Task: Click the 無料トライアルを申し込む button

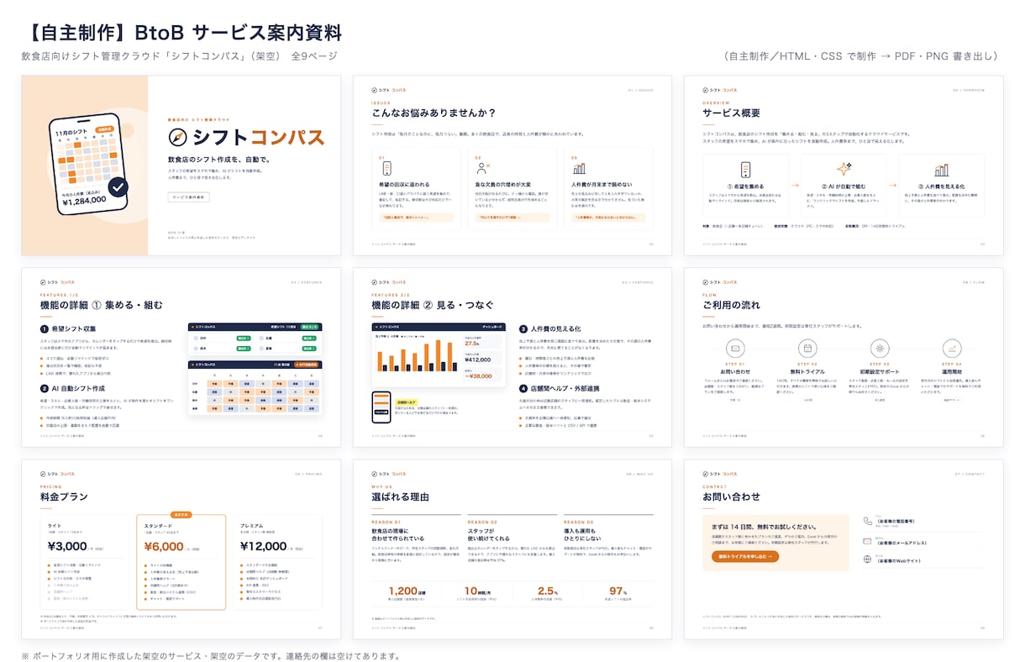Action: (x=744, y=556)
